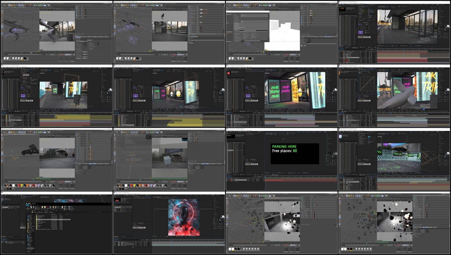Click the PARKING HERE text in composition preview
The height and width of the screenshot is (255, 451).
pyautogui.click(x=284, y=146)
